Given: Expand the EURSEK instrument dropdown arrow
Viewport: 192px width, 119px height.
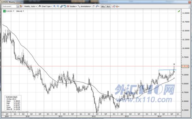Looking at the screenshot, I should (x=14, y=11).
